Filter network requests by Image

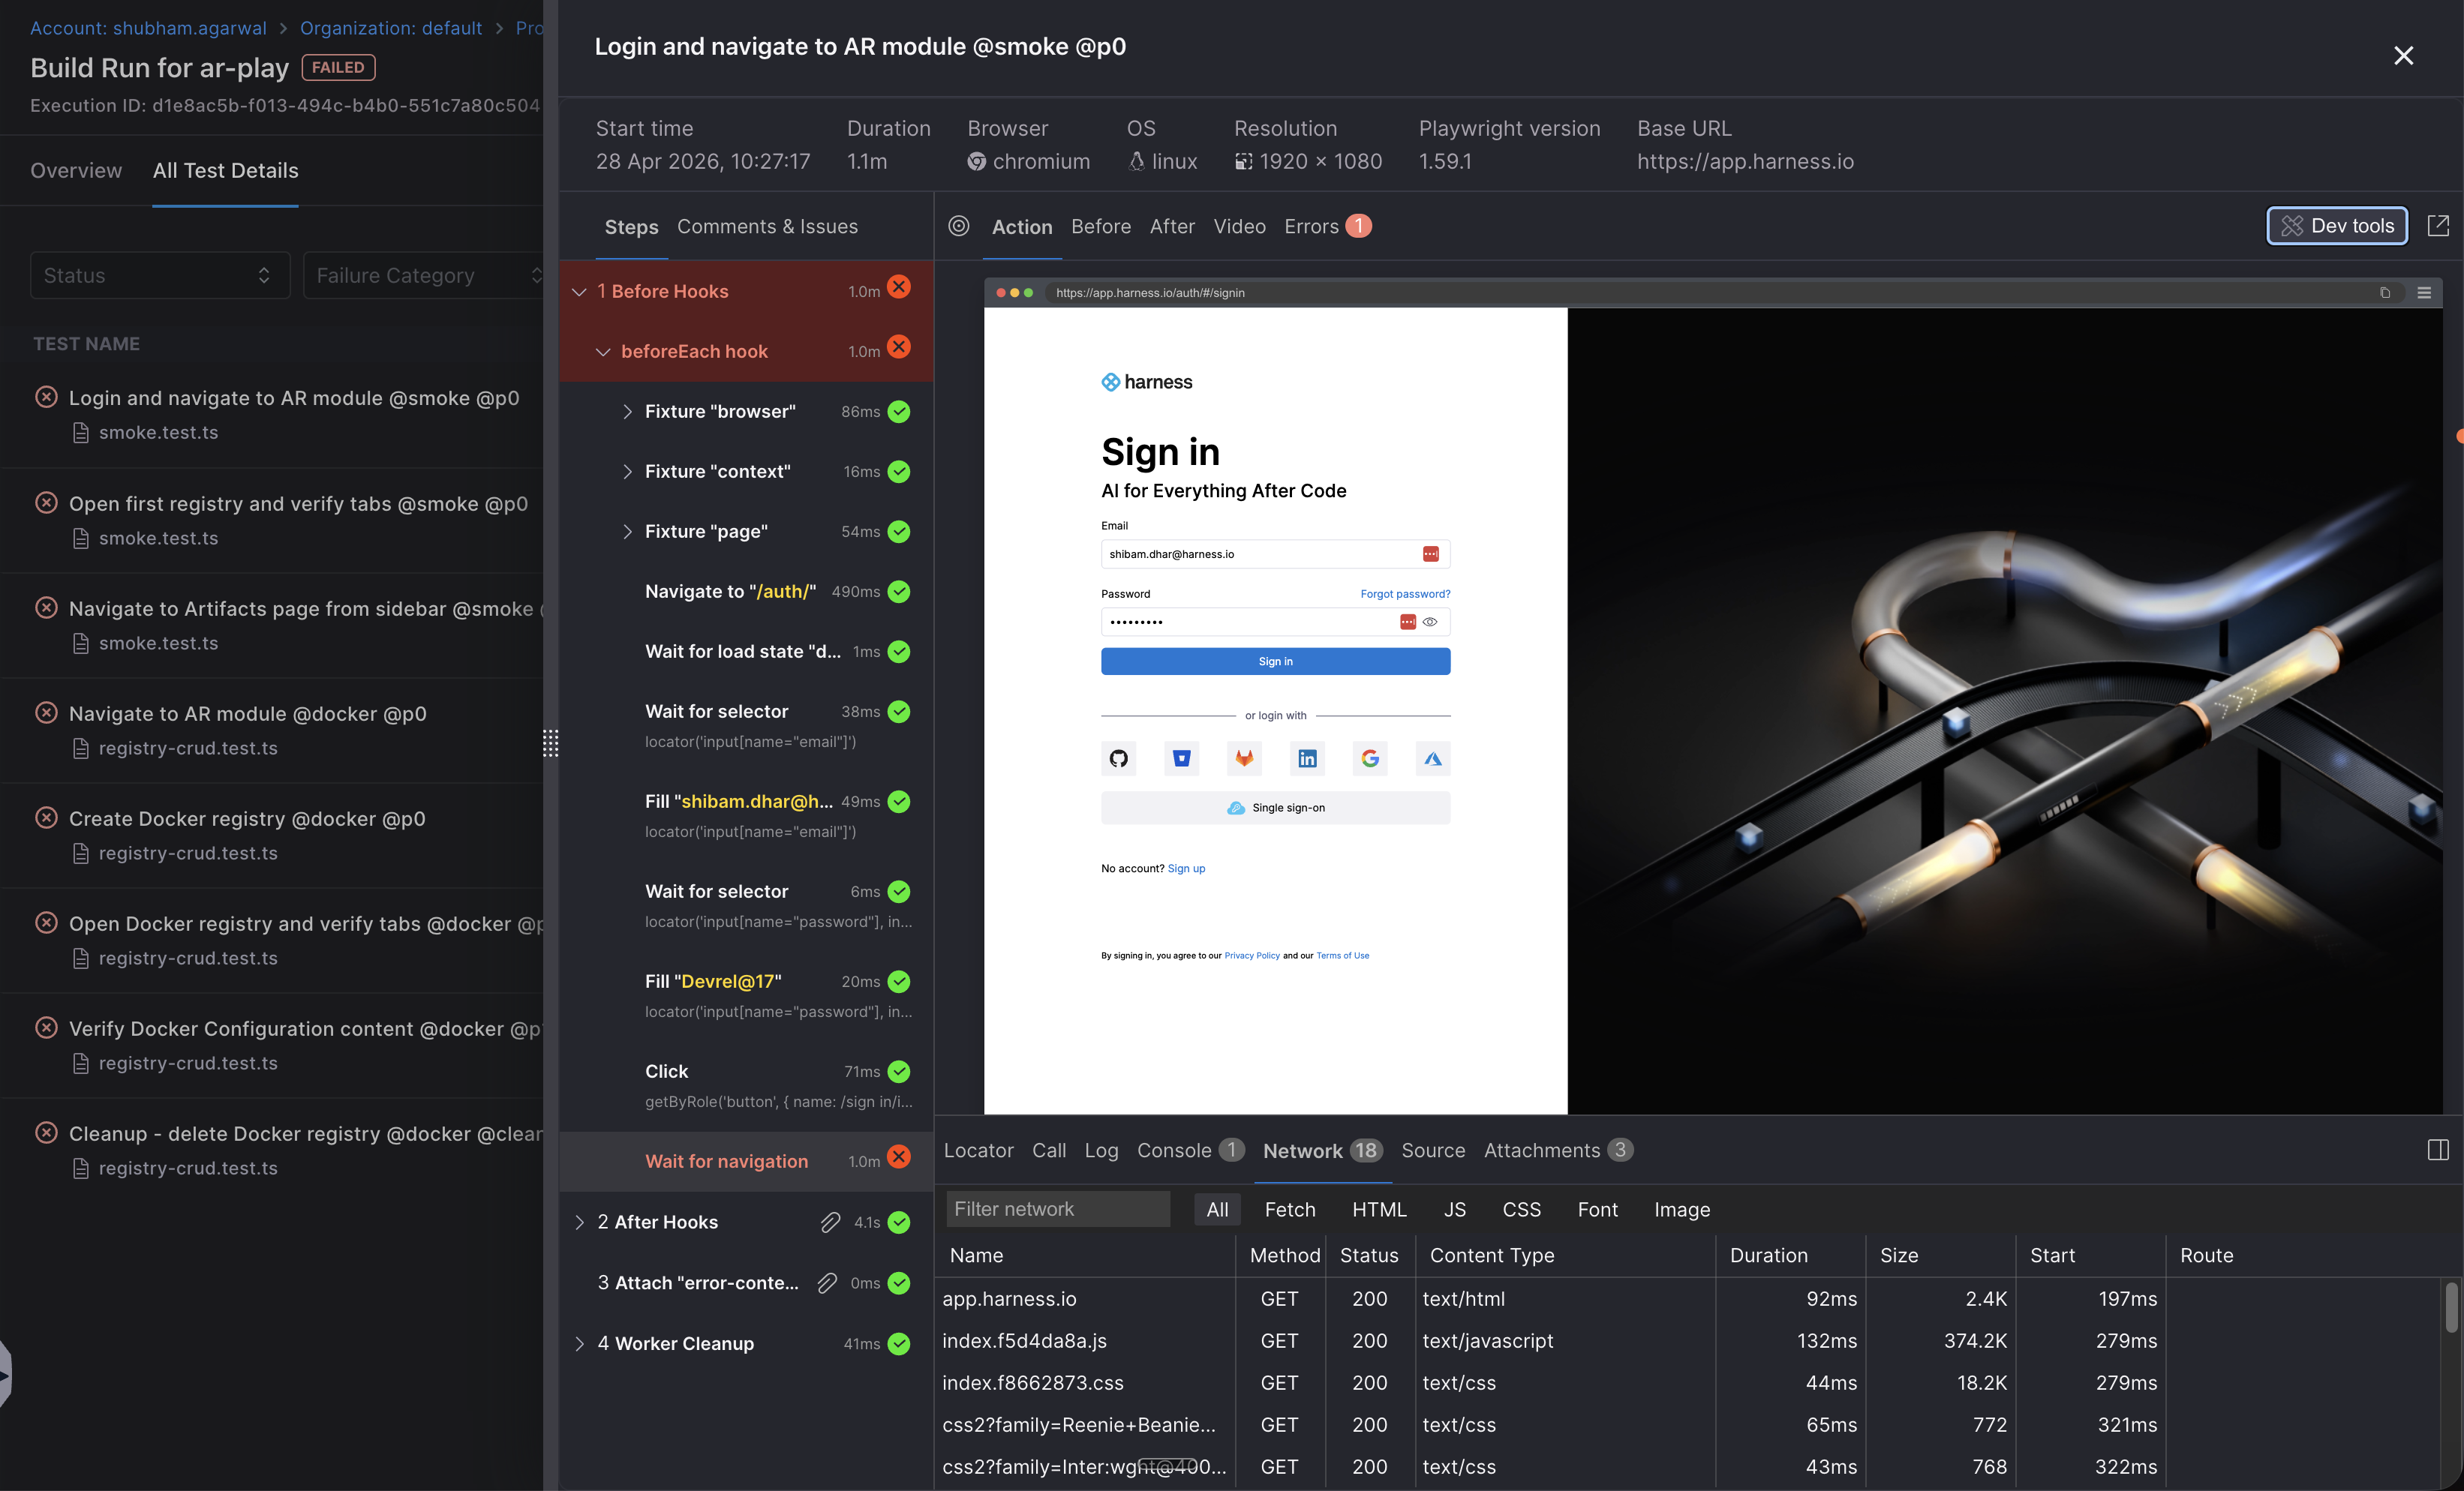(1682, 1209)
